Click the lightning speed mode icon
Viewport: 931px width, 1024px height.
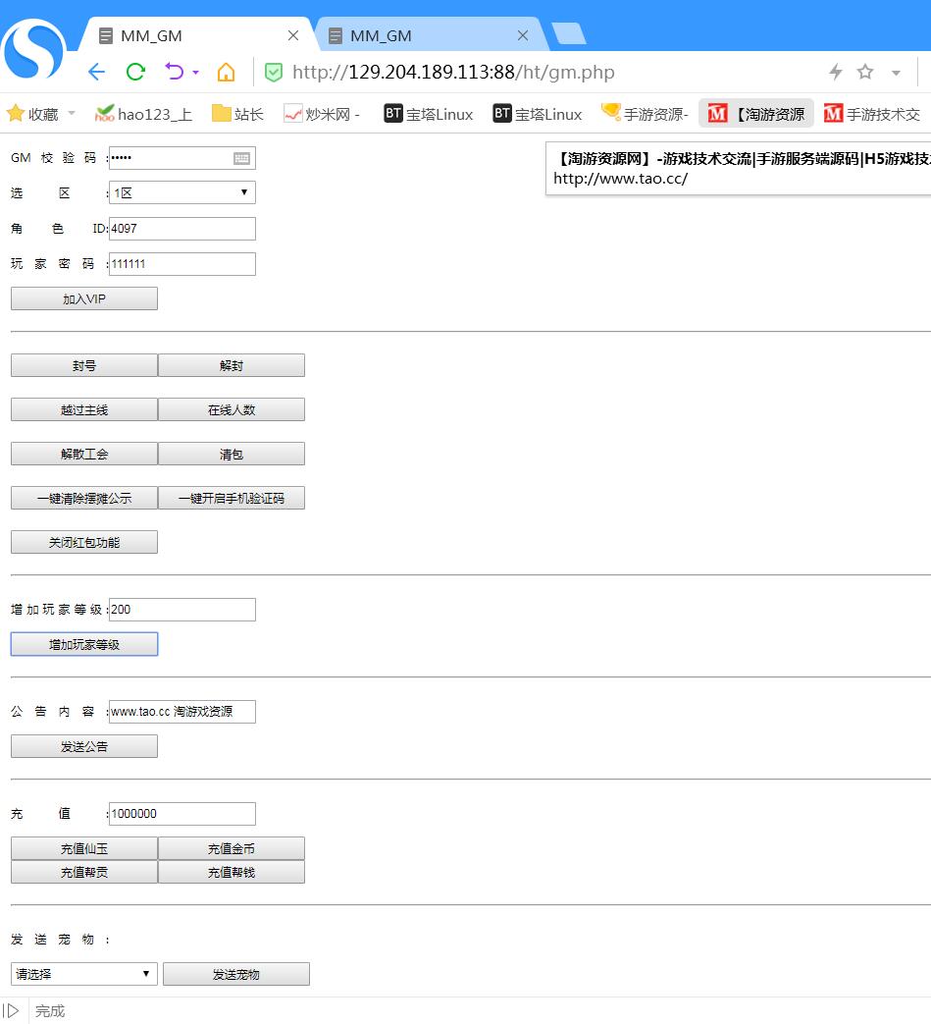pyautogui.click(x=836, y=72)
